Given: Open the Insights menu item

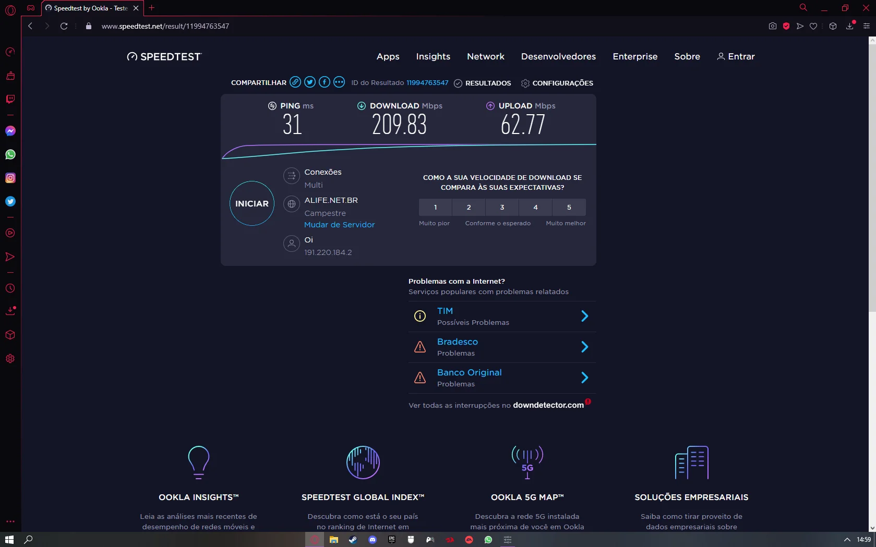Looking at the screenshot, I should (x=433, y=56).
